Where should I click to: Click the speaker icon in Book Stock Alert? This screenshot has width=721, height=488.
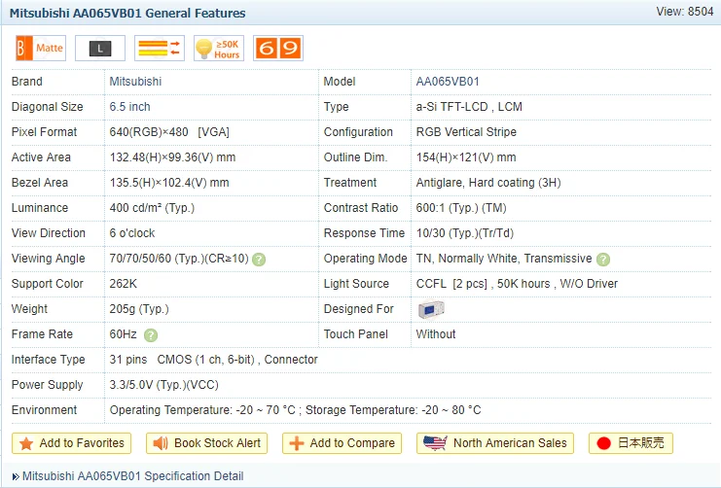161,443
